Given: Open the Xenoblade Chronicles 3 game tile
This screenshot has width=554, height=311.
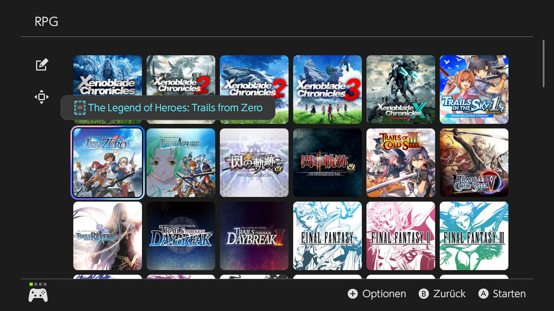Looking at the screenshot, I should coord(328,89).
